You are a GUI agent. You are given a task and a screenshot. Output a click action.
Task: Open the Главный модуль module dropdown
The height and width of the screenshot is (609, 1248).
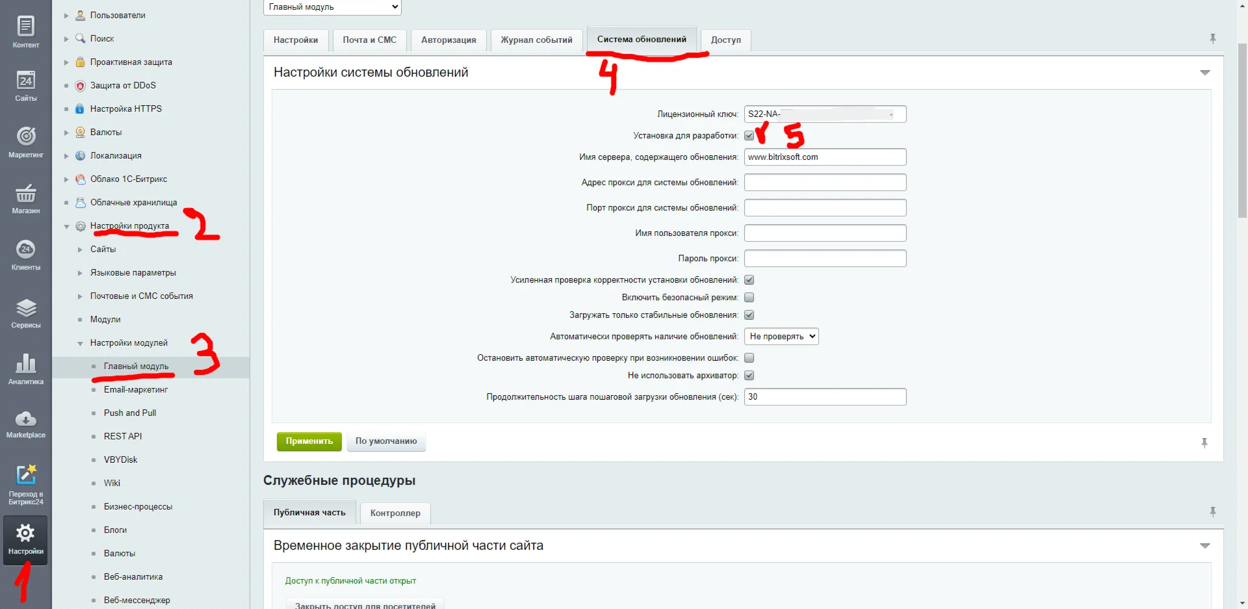coord(332,7)
